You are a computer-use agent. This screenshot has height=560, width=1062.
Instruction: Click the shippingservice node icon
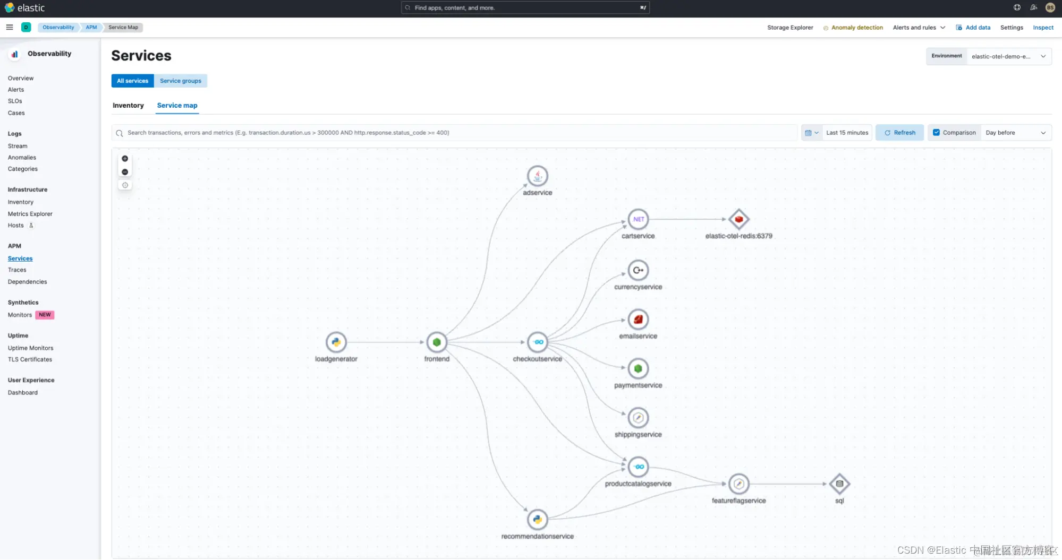[638, 418]
